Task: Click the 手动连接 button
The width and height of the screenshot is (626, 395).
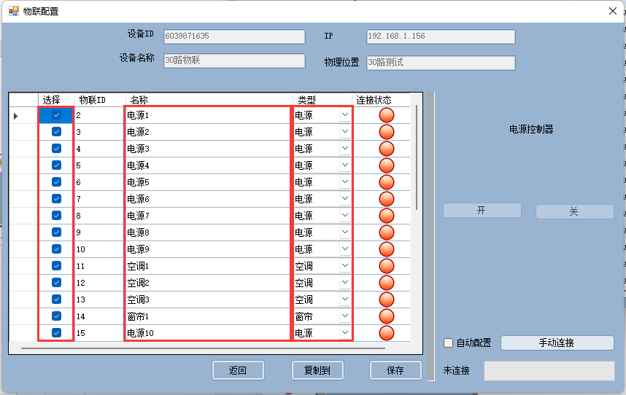Action: 557,343
